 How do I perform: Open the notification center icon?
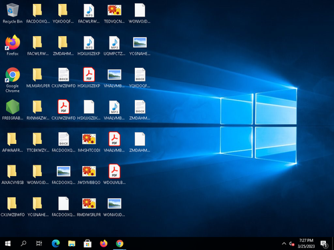point(324,244)
